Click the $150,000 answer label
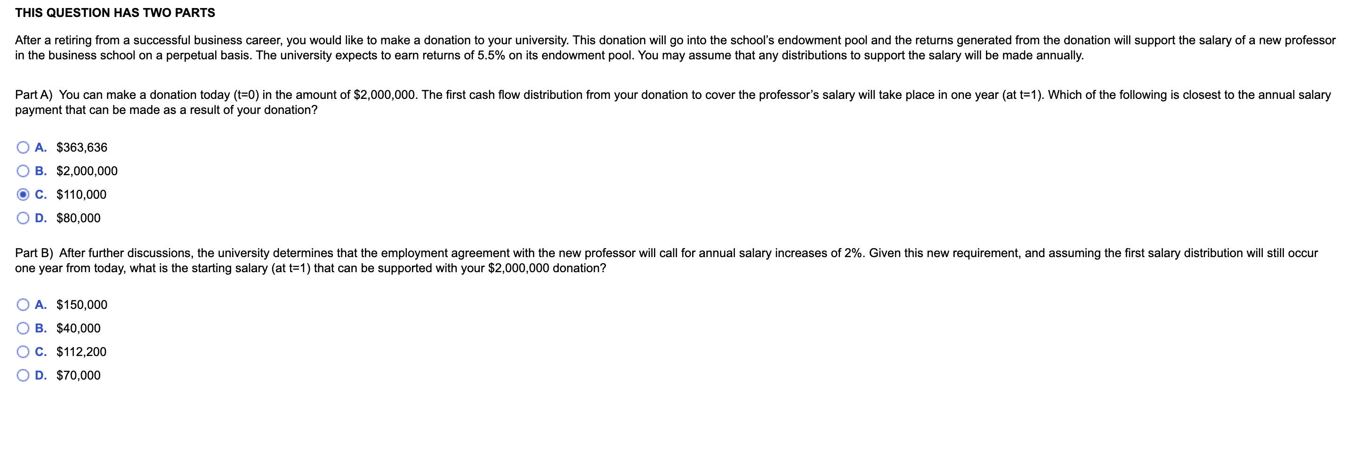The image size is (1356, 453). tap(81, 305)
